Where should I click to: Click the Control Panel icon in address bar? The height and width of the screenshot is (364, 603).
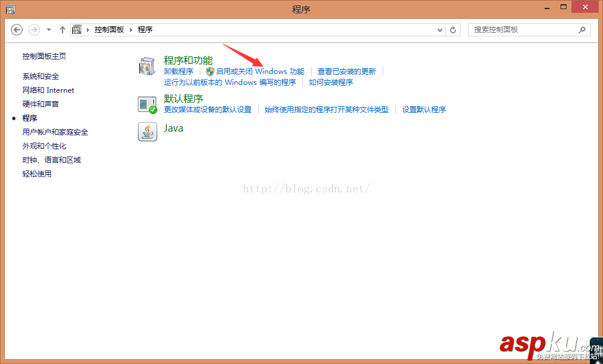(77, 29)
